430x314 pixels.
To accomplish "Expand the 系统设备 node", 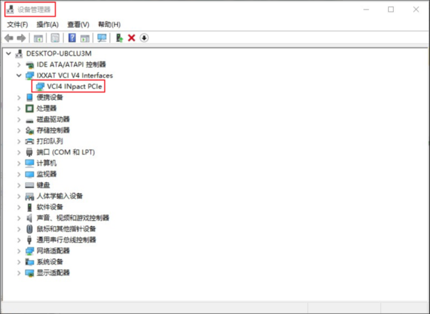I will [x=19, y=262].
